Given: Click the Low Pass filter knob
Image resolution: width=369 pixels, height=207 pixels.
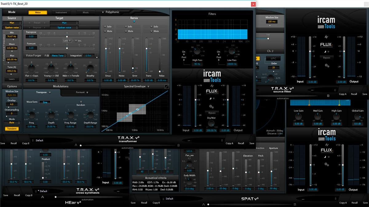Looking at the screenshot, I should click(x=231, y=52).
